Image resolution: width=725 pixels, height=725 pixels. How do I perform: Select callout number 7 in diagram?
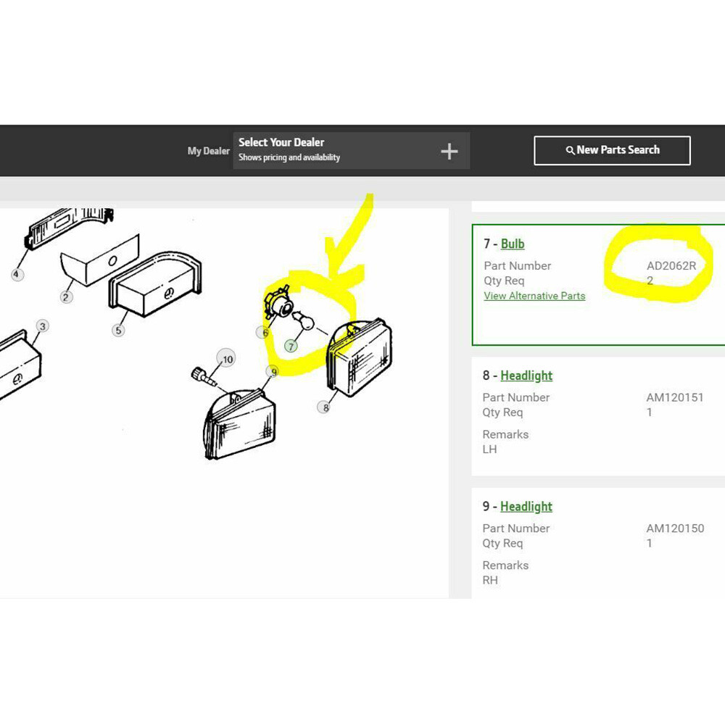click(291, 346)
